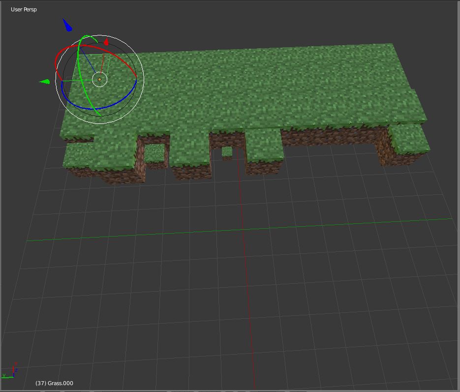460x392 pixels.
Task: Click the green Y-axis arrow cone
Action: 45,82
